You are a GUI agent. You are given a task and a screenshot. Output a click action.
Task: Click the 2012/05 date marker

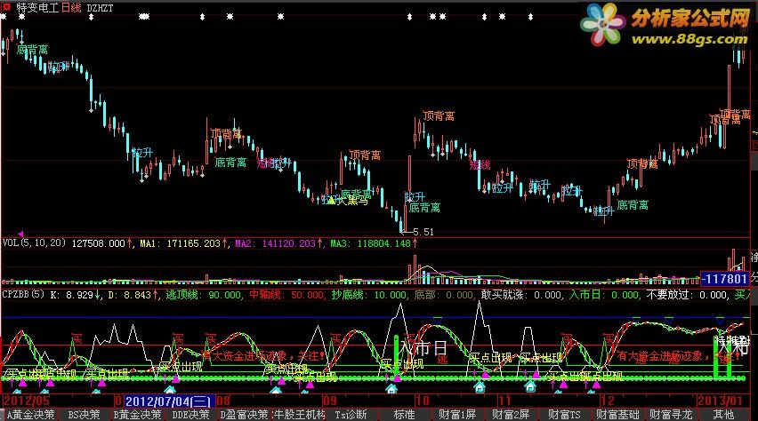[x=26, y=401]
